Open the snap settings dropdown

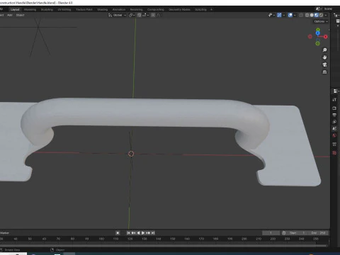pos(145,15)
